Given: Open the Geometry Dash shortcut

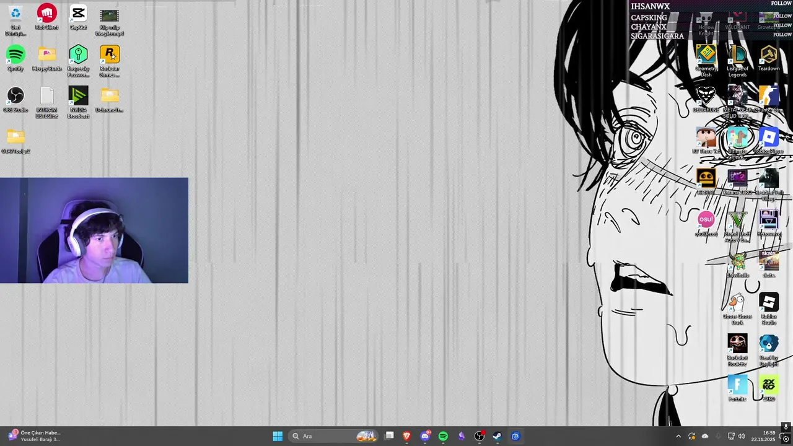Looking at the screenshot, I should pyautogui.click(x=706, y=61).
